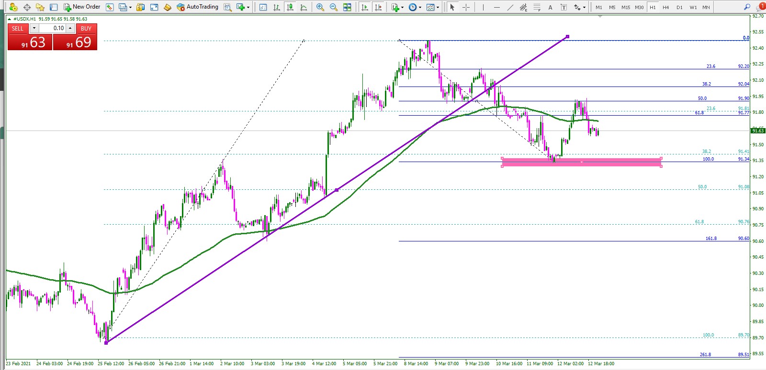Toggle the Data Window crosshair-circle icon
This screenshot has width=766, height=370.
(27, 7)
